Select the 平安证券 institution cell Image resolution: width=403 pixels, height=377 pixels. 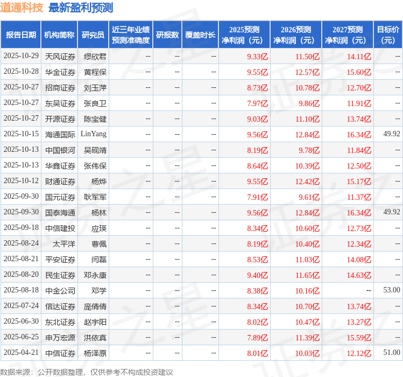(60, 260)
